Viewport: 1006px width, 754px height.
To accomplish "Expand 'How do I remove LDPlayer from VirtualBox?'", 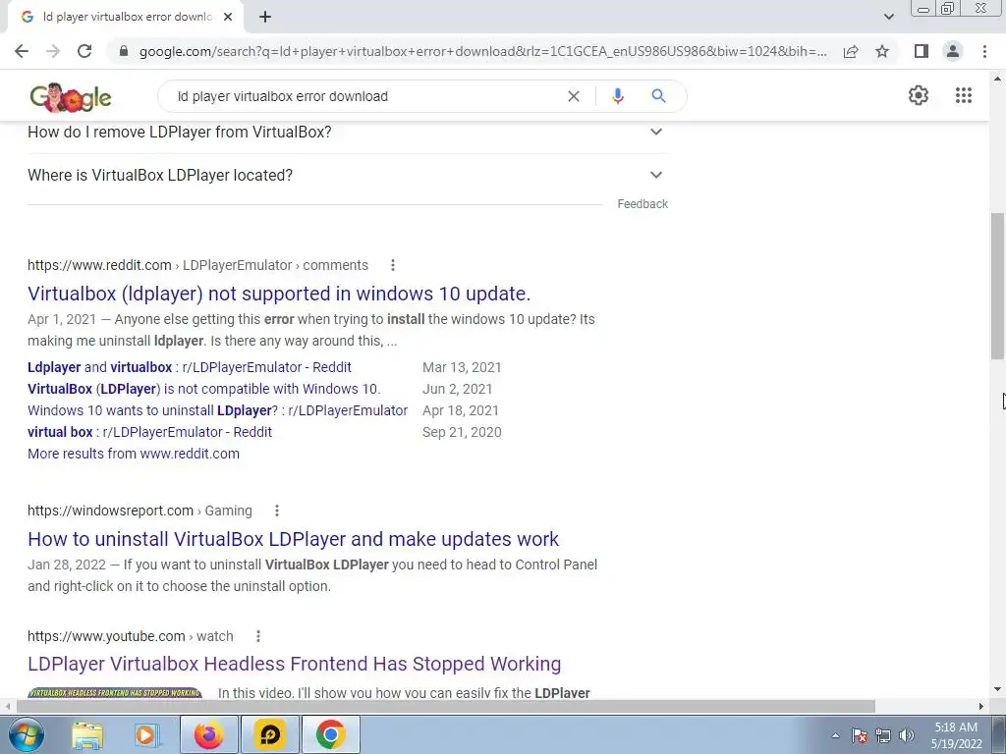I will tap(347, 133).
